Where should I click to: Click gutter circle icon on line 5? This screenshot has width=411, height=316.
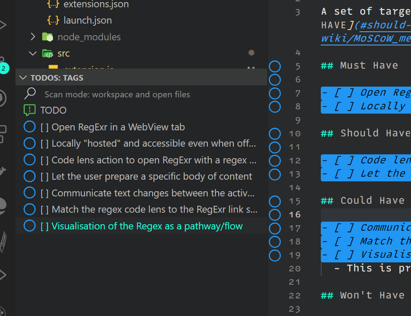point(275,66)
